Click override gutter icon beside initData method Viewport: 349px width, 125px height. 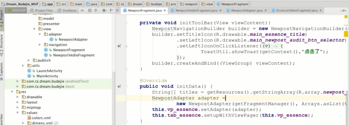tap(119, 86)
